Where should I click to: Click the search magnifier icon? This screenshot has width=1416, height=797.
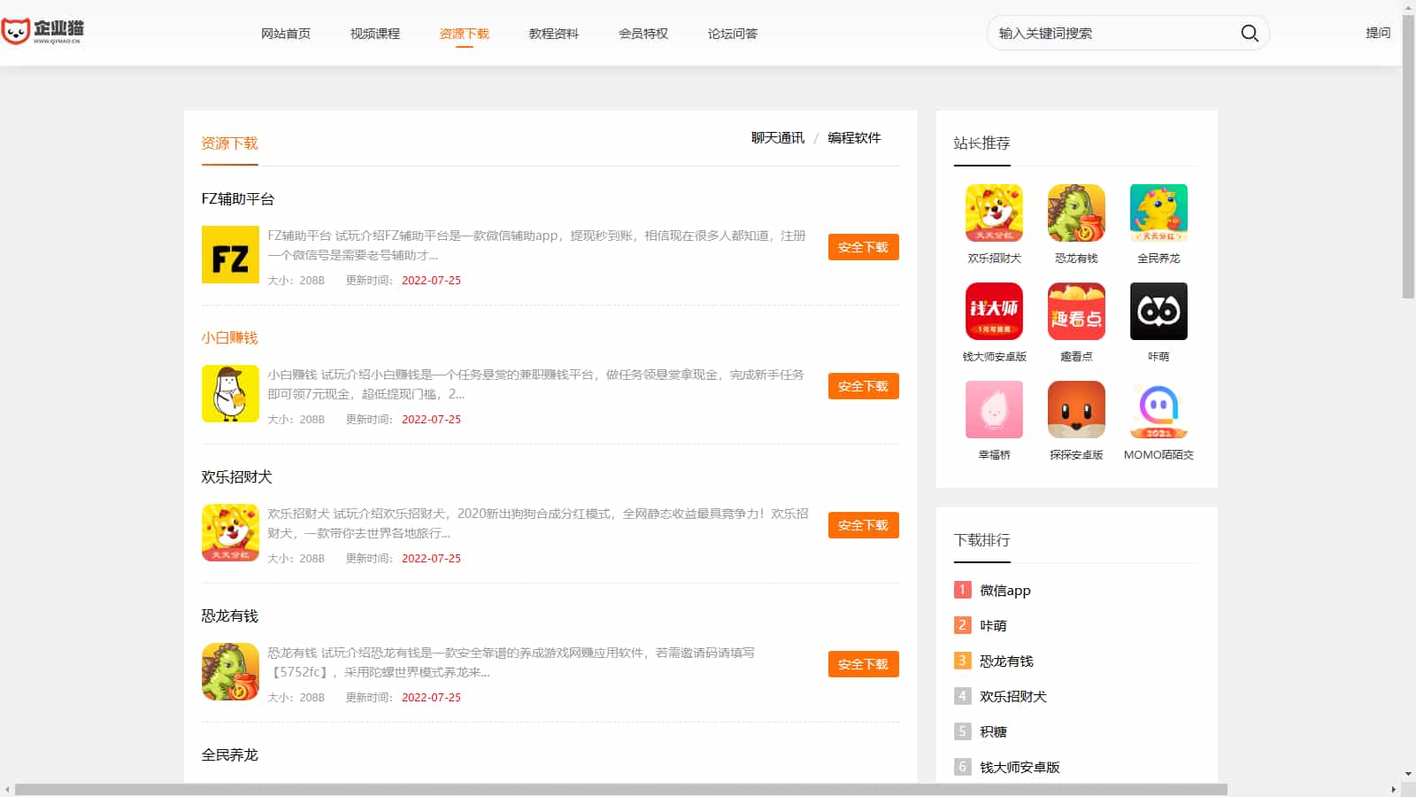pos(1249,34)
